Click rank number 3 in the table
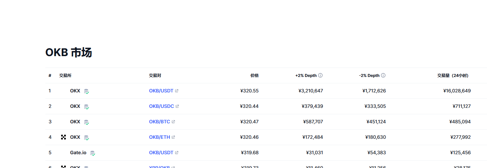Image resolution: width=487 pixels, height=168 pixels. click(50, 122)
